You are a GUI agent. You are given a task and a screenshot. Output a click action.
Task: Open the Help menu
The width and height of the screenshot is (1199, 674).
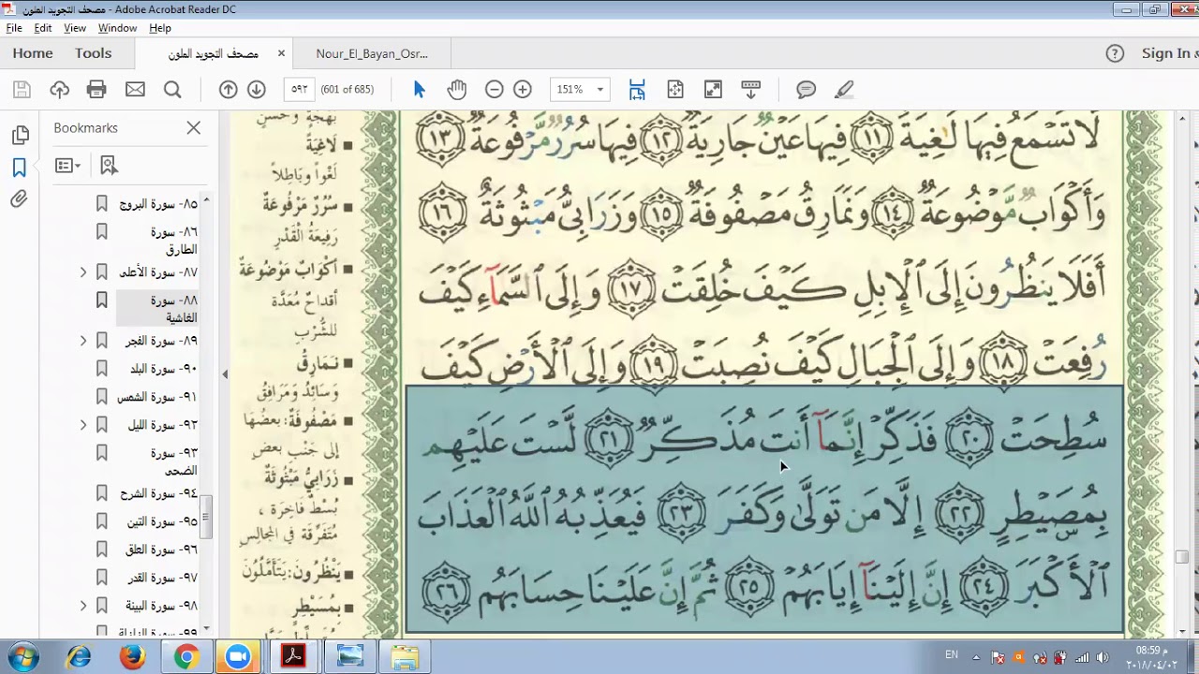coord(160,28)
